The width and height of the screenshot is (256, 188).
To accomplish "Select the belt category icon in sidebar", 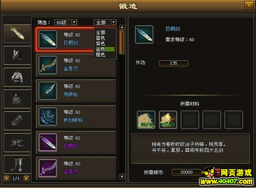I will pyautogui.click(x=17, y=143).
